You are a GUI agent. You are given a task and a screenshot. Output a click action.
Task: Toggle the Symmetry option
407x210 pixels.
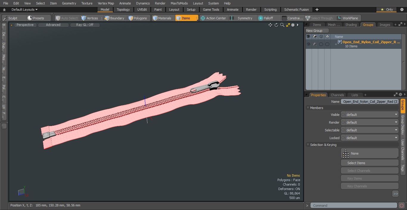pyautogui.click(x=242, y=18)
